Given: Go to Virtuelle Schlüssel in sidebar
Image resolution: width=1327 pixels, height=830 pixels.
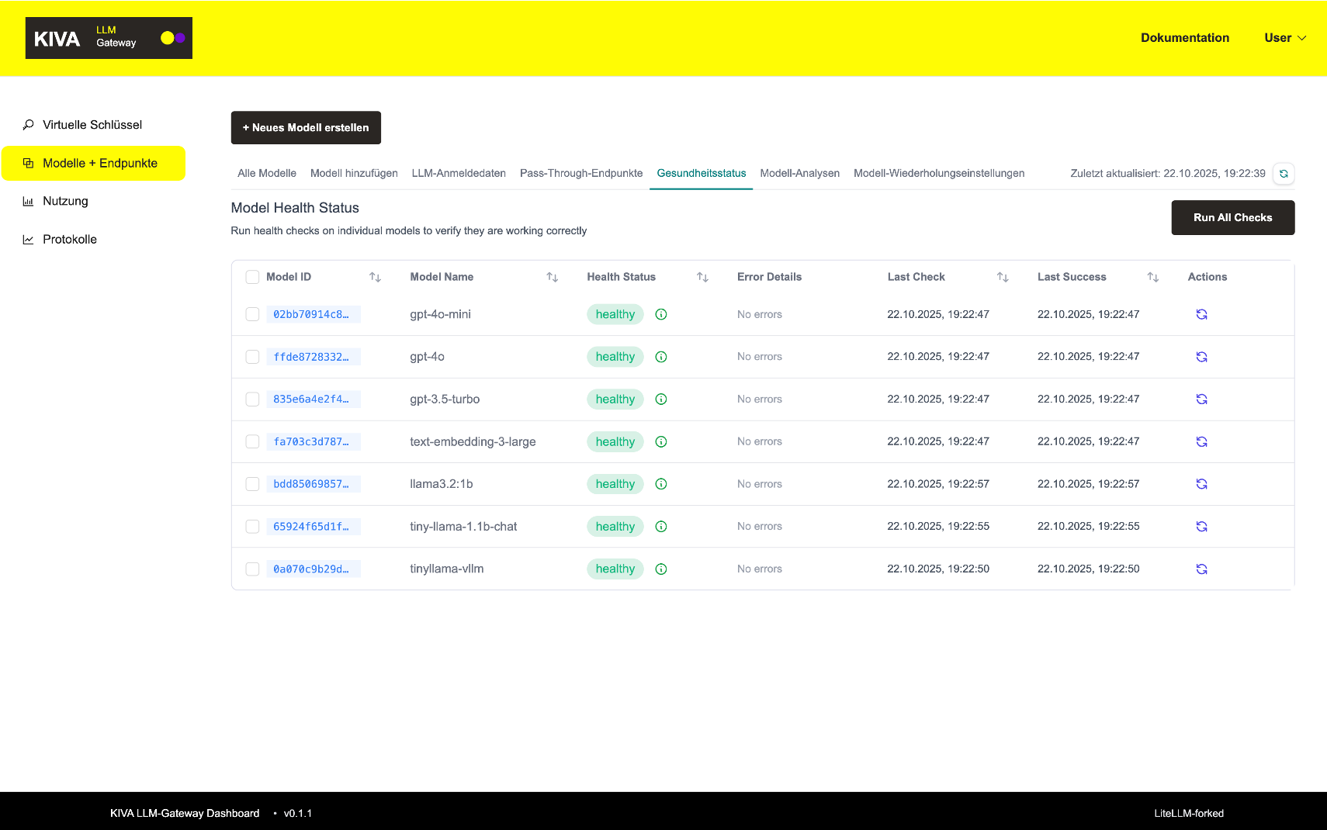Looking at the screenshot, I should point(93,125).
